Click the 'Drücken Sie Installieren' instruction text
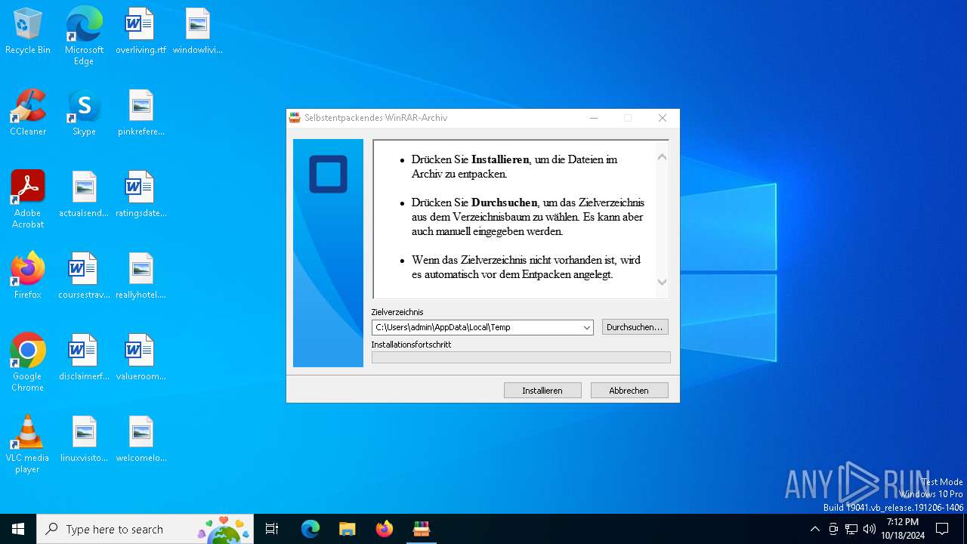The image size is (967, 544). pos(514,166)
